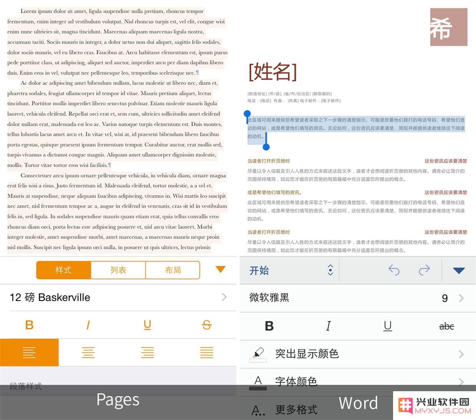Image resolution: width=476 pixels, height=420 pixels.
Task: Open 字体颜色 font color options
Action: [358, 382]
